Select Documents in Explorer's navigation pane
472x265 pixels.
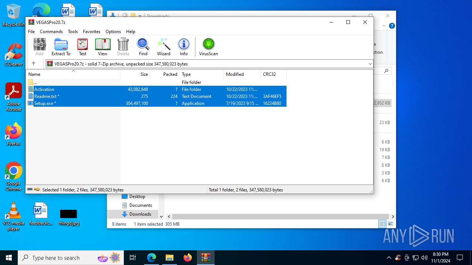[x=136, y=205]
